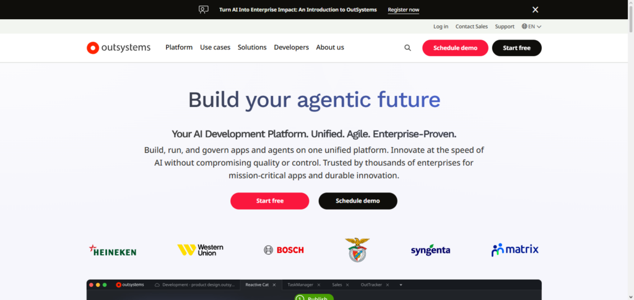Viewport: 634px width, 300px height.
Task: Click the green maximize dot in demo window
Action: [105, 285]
